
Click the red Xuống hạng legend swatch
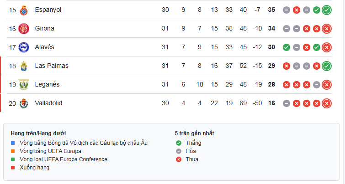click(13, 168)
